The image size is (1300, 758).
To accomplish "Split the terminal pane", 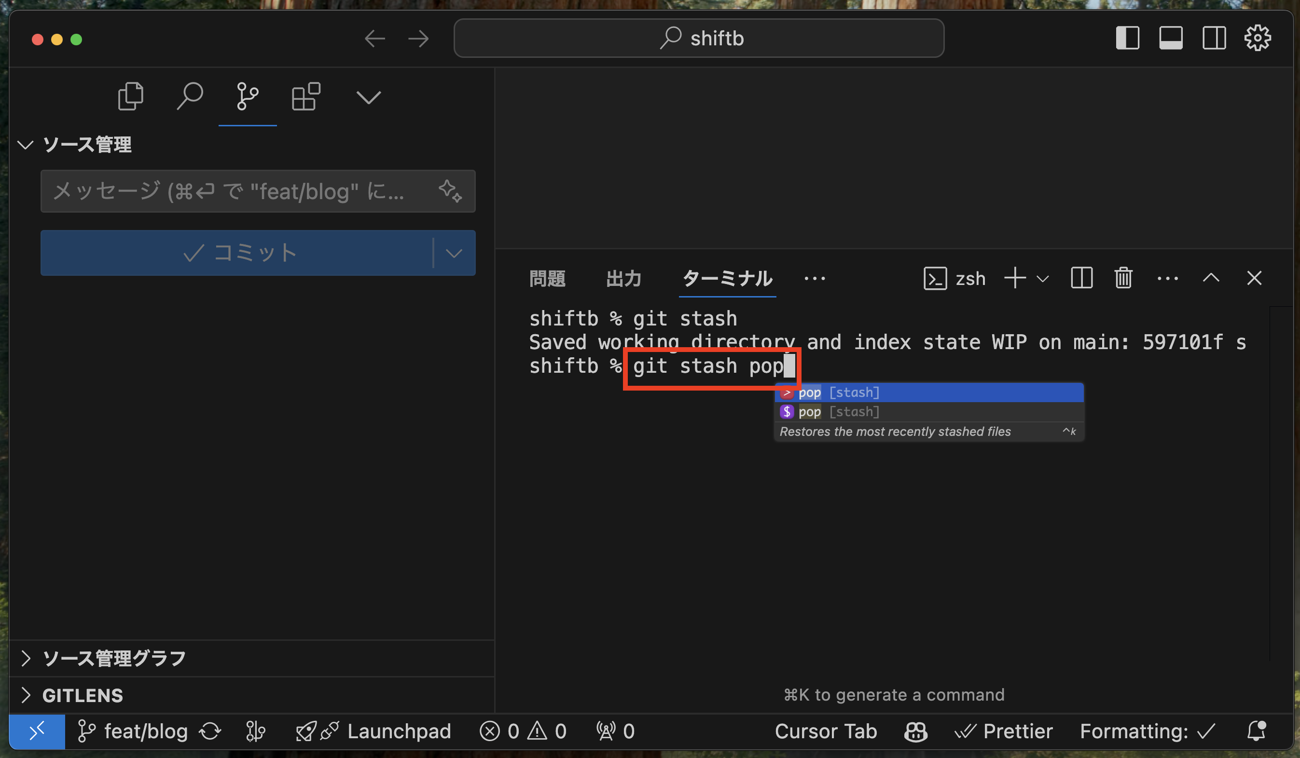I will [1081, 278].
